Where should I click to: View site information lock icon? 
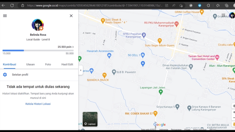click(23, 6)
